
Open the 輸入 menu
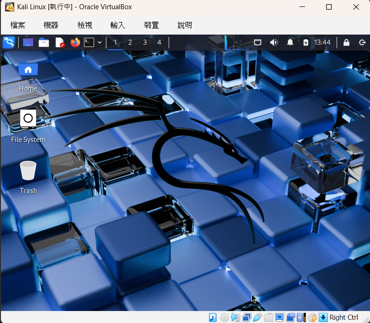coord(118,25)
